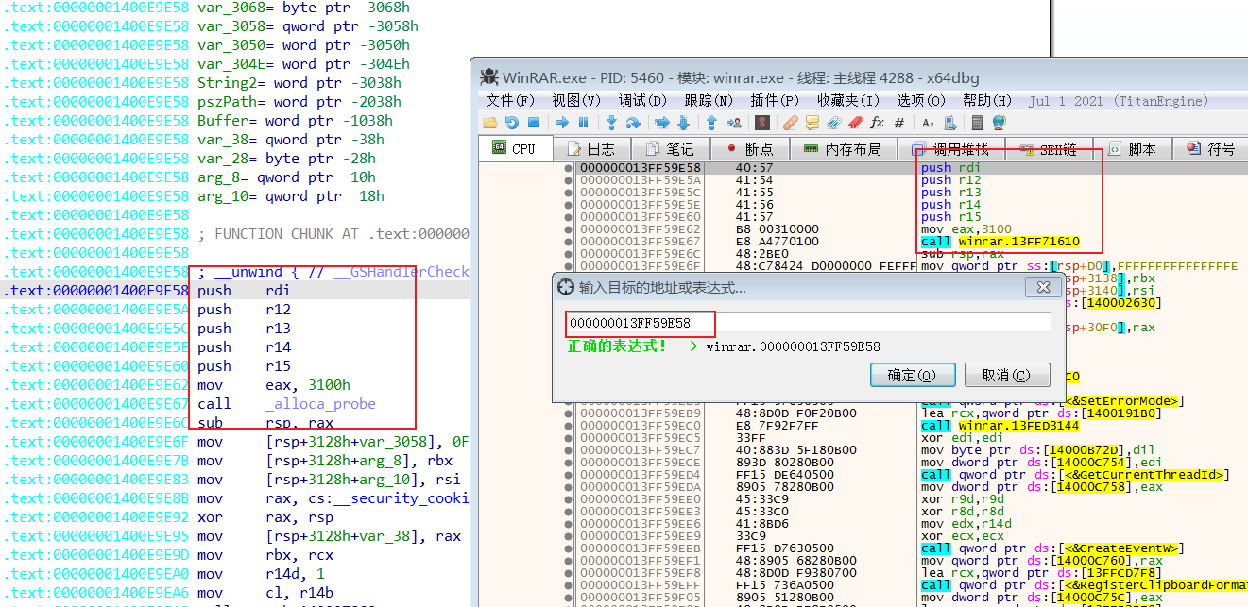Open the 收藏夹(I) menu
The width and height of the screenshot is (1248, 607).
pyautogui.click(x=848, y=101)
